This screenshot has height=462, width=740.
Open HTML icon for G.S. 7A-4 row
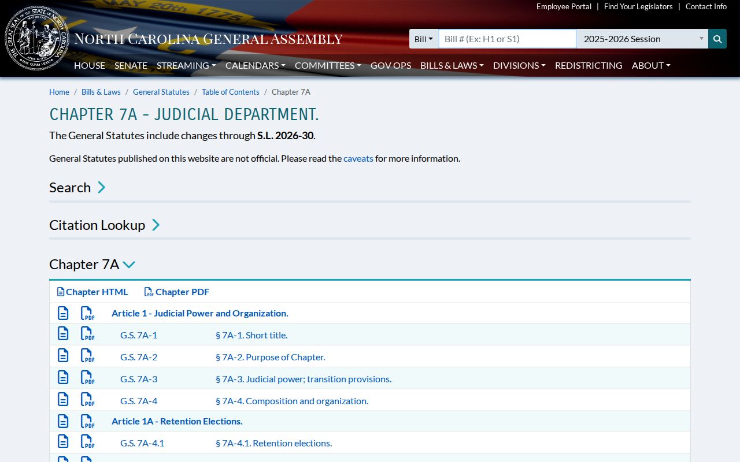(x=63, y=400)
